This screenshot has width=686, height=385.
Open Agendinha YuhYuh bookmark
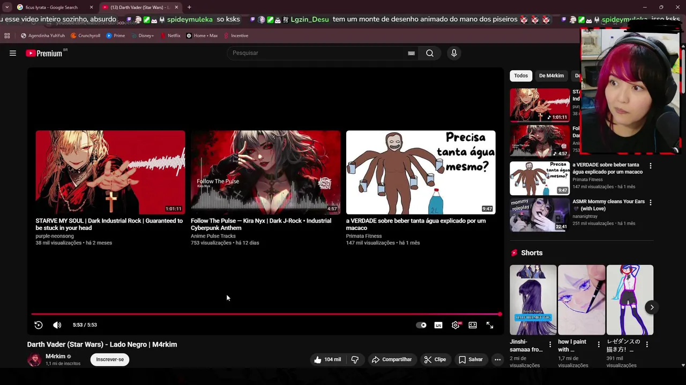tap(43, 36)
